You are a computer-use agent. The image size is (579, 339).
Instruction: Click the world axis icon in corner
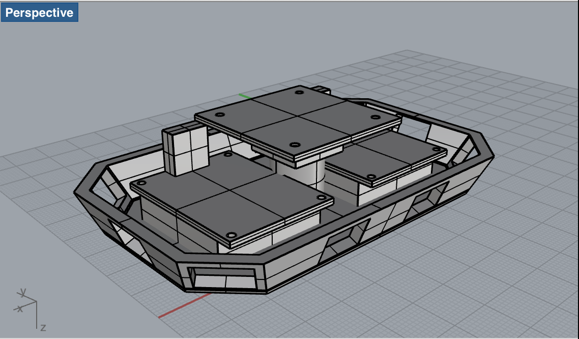30,309
